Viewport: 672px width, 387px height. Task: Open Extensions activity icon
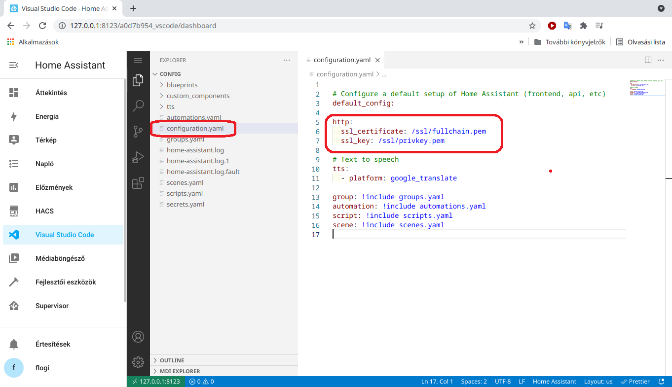point(138,183)
